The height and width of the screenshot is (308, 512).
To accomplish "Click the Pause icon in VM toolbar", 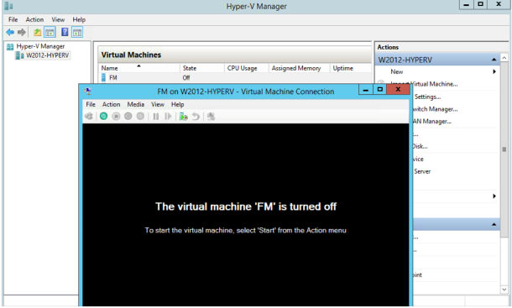I will 156,117.
